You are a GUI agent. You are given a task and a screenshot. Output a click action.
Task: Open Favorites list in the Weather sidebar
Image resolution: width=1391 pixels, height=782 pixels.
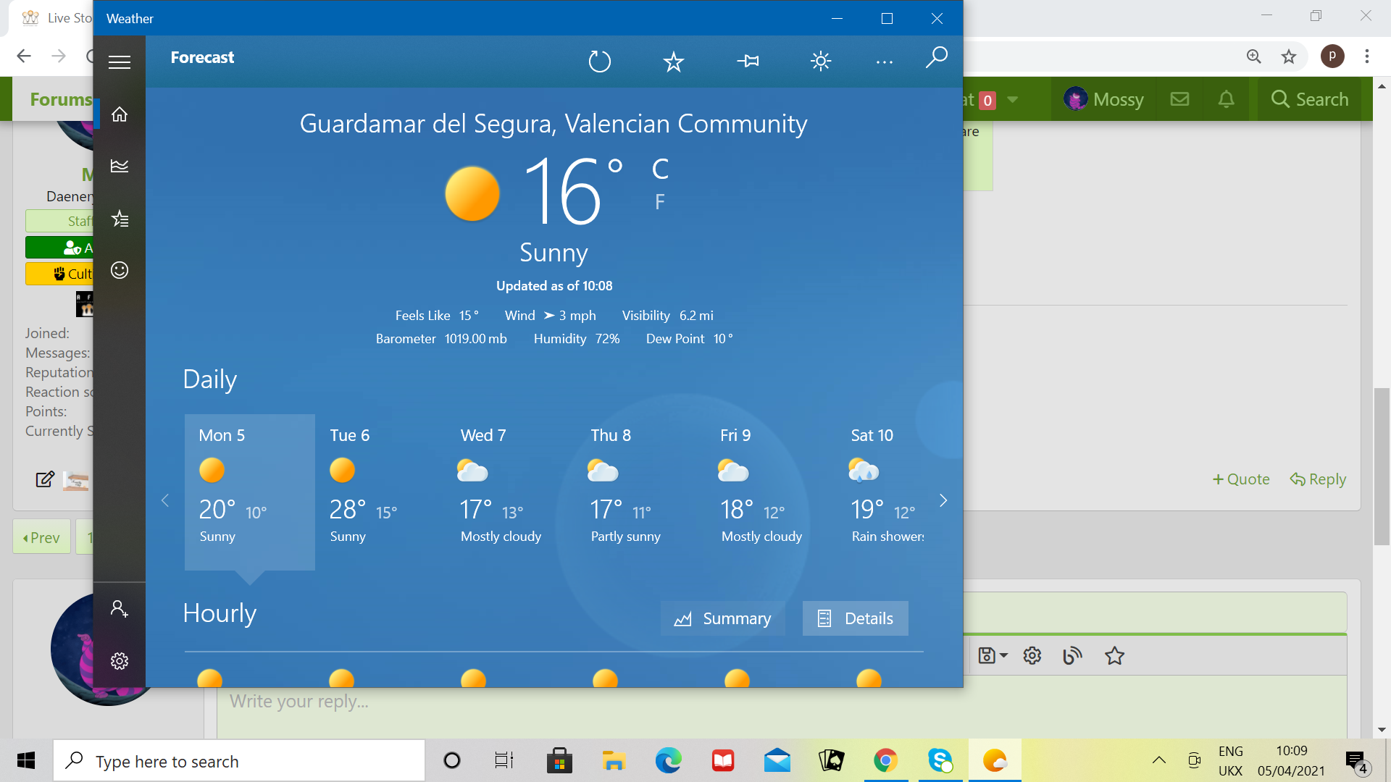(120, 219)
